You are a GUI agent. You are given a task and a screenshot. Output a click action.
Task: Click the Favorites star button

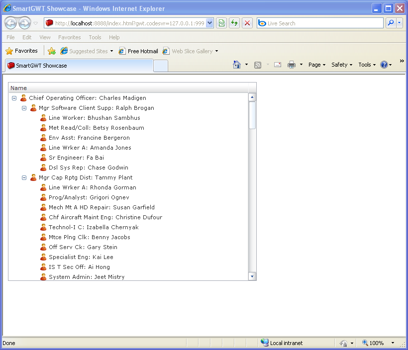click(21, 51)
